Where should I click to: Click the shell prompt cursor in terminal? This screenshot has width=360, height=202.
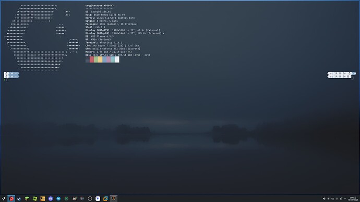click(x=7, y=80)
